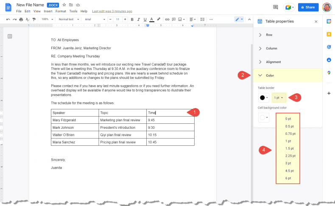Open Google Keep in side panel
This screenshot has height=206, width=335.
click(329, 34)
